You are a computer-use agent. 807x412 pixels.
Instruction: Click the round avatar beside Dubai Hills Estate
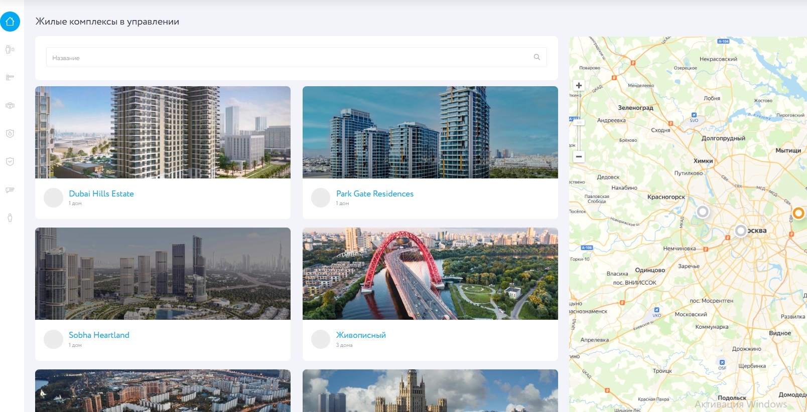53,197
